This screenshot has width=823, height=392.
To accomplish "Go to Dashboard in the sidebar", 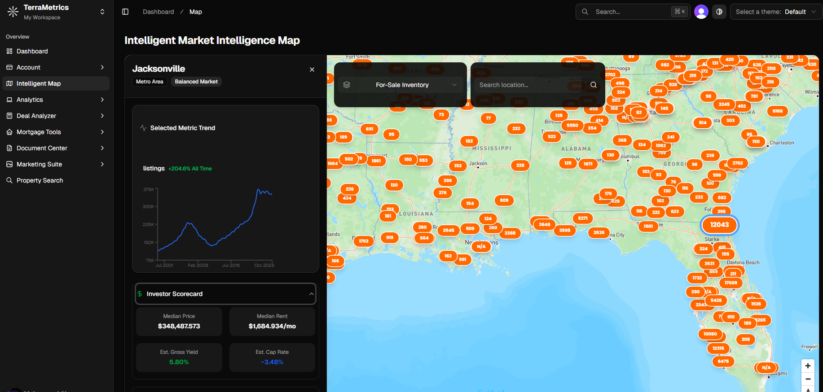I will click(32, 51).
